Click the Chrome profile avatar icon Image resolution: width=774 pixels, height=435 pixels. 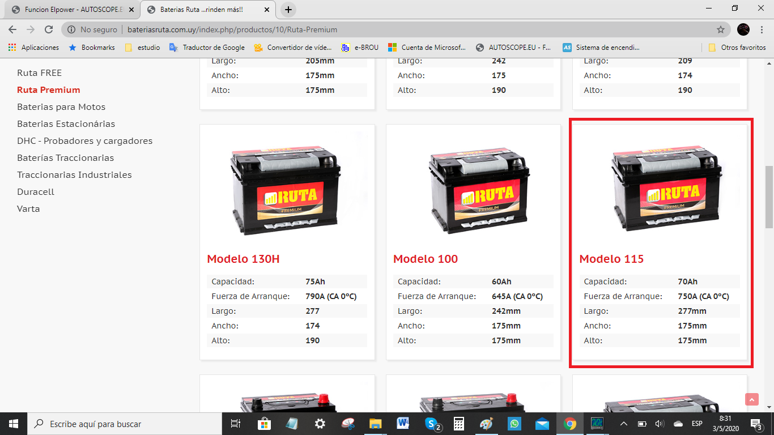click(x=743, y=29)
